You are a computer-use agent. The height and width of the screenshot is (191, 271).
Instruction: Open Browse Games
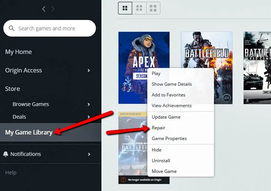(31, 104)
